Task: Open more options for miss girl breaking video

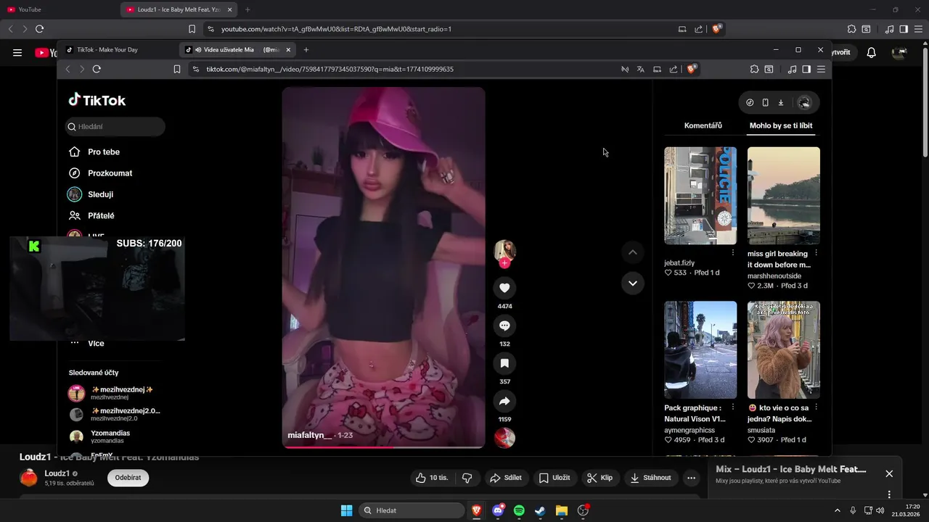Action: [x=817, y=253]
